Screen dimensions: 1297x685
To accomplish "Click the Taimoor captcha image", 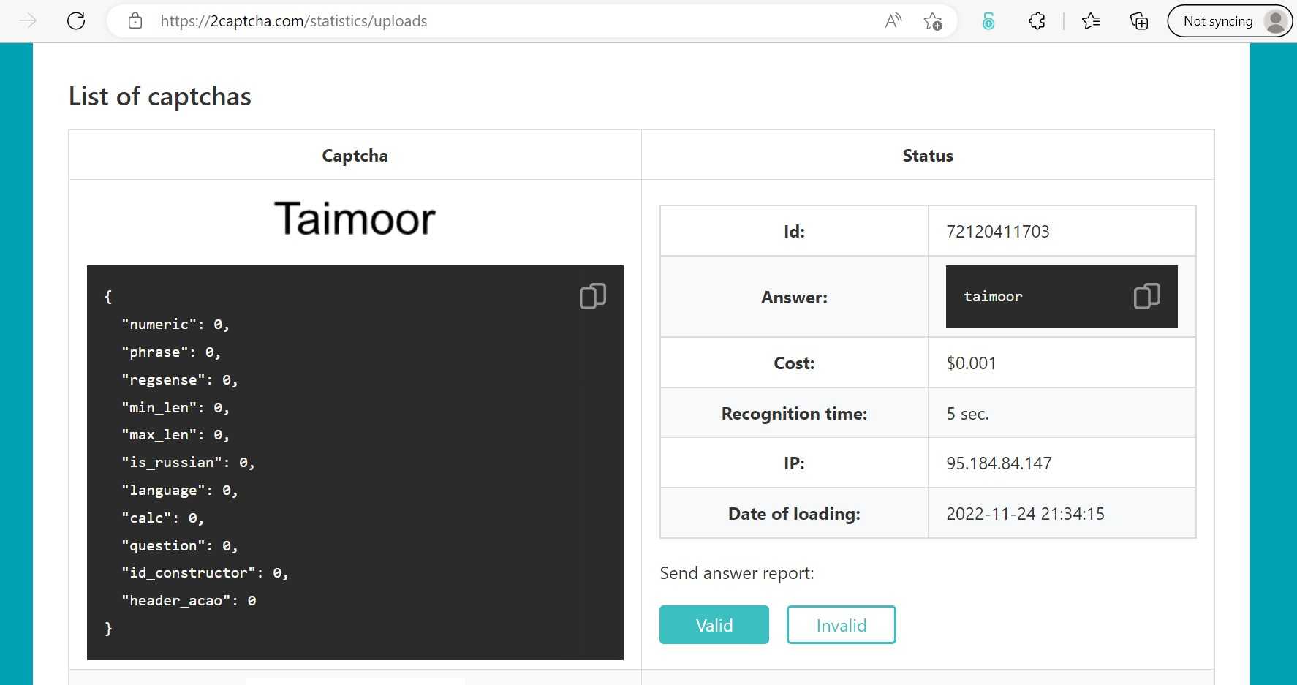I will (x=355, y=219).
